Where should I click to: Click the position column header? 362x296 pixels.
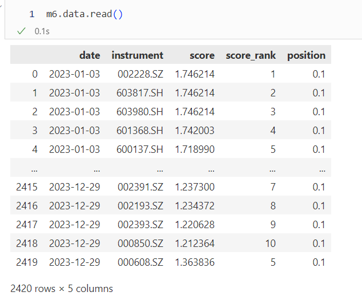pos(306,55)
